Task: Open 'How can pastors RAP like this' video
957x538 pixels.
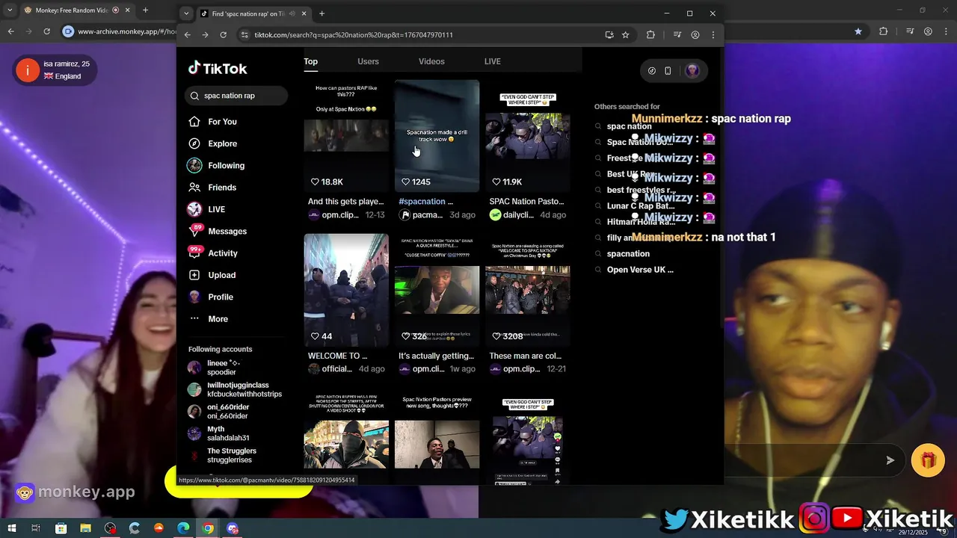Action: pos(346,136)
